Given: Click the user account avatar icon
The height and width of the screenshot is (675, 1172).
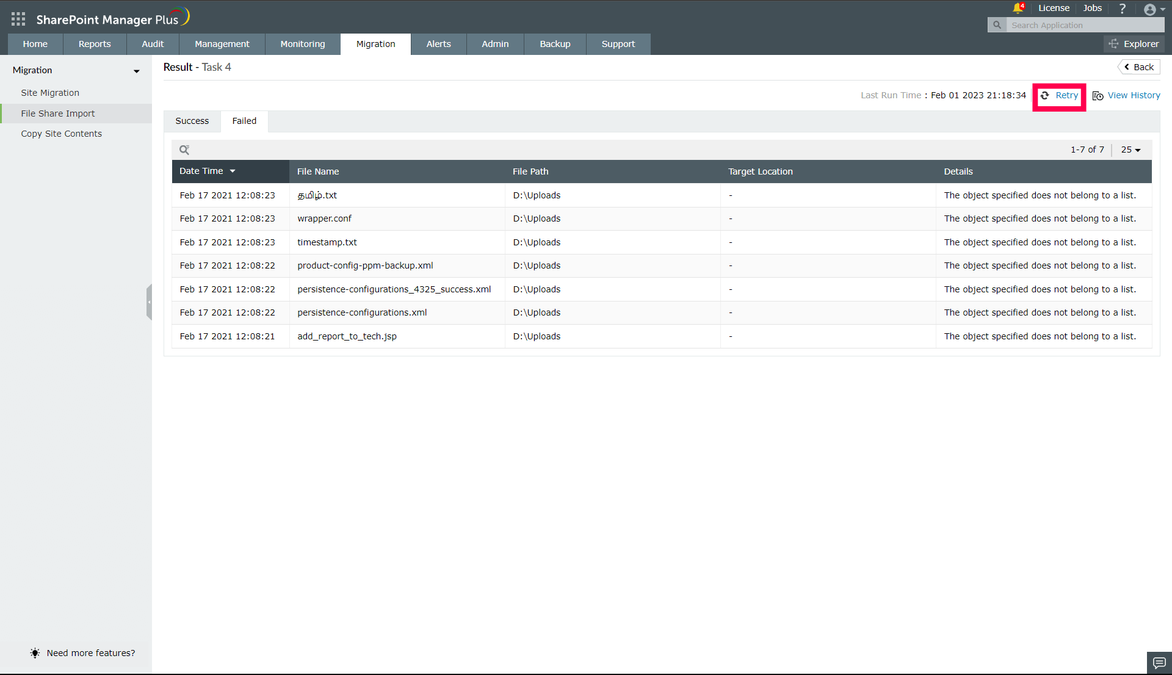Looking at the screenshot, I should [1150, 10].
